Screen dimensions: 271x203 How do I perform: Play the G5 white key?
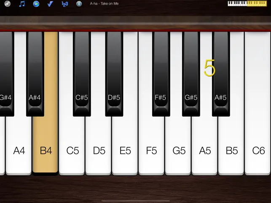(x=178, y=145)
